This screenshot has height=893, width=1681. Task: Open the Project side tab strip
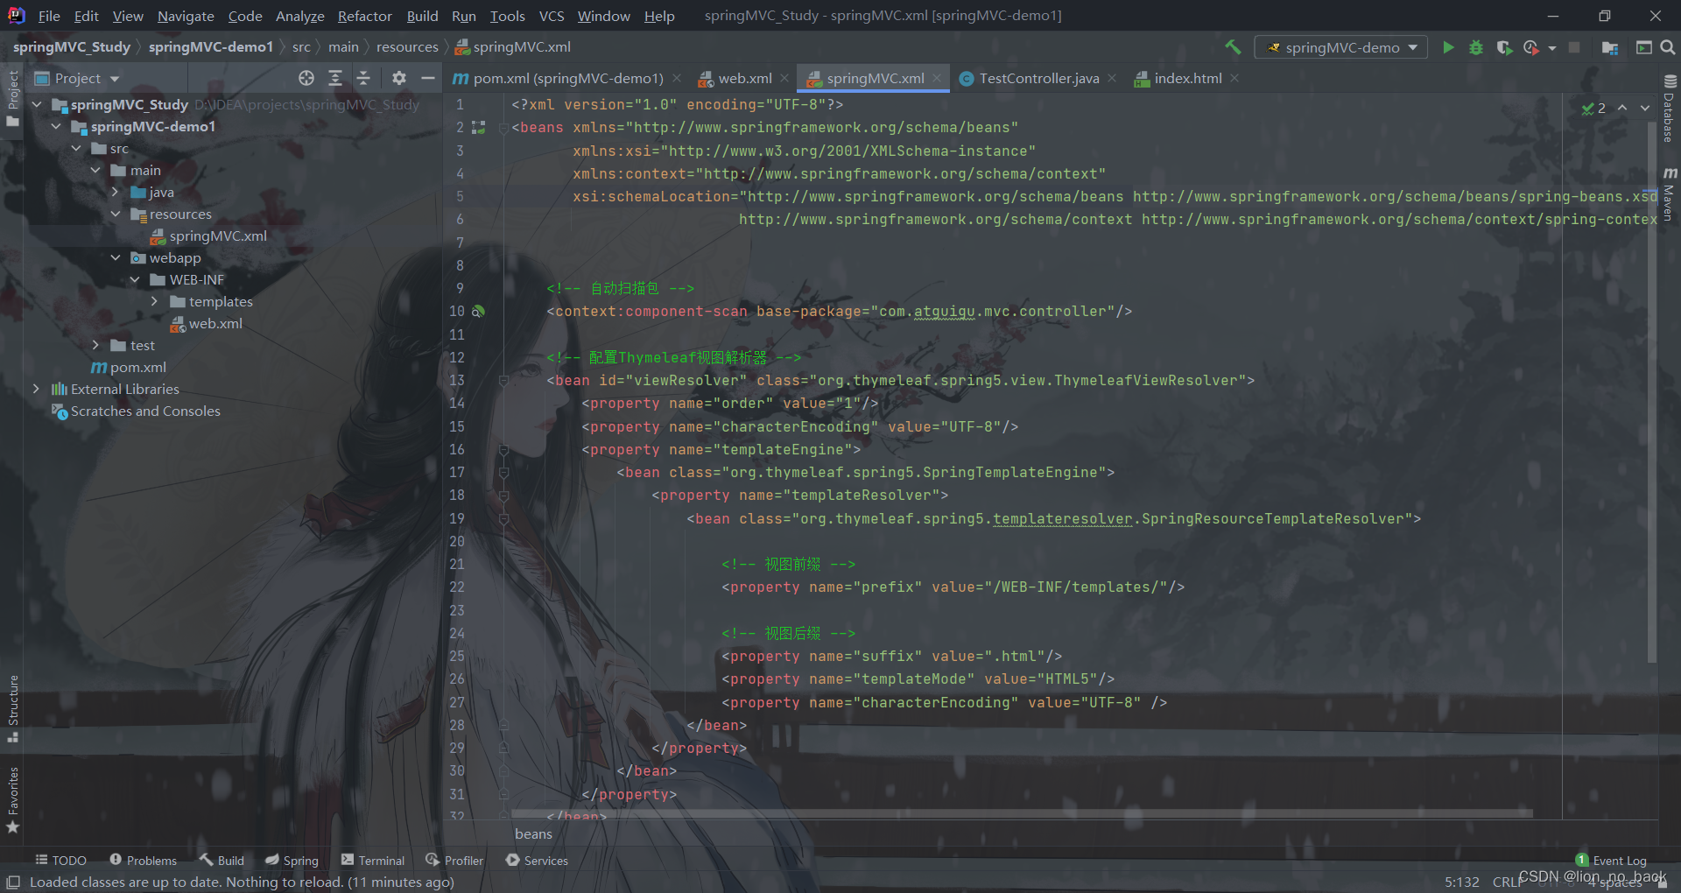tap(12, 98)
